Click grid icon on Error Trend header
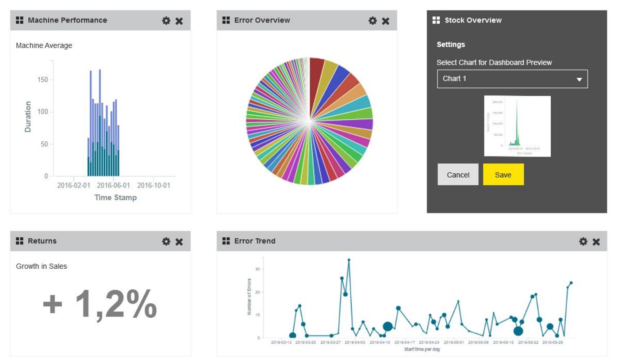The width and height of the screenshot is (637, 358). pyautogui.click(x=226, y=241)
